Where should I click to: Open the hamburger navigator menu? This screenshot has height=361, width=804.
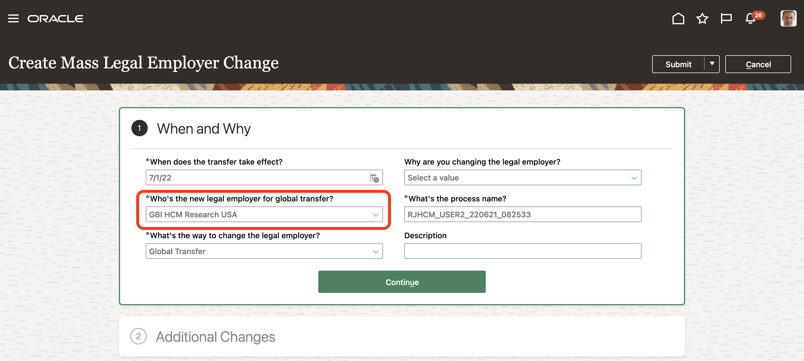tap(13, 19)
